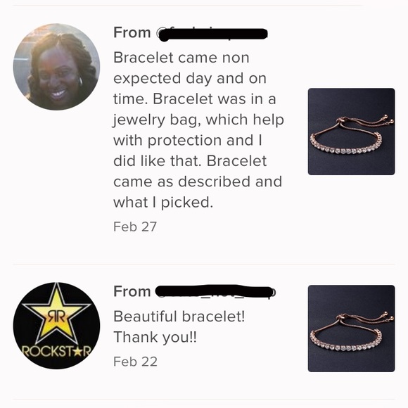Viewport: 408px width, 408px height.
Task: View bracelet thumbnail beside Feb 22 review
Action: pyautogui.click(x=351, y=329)
